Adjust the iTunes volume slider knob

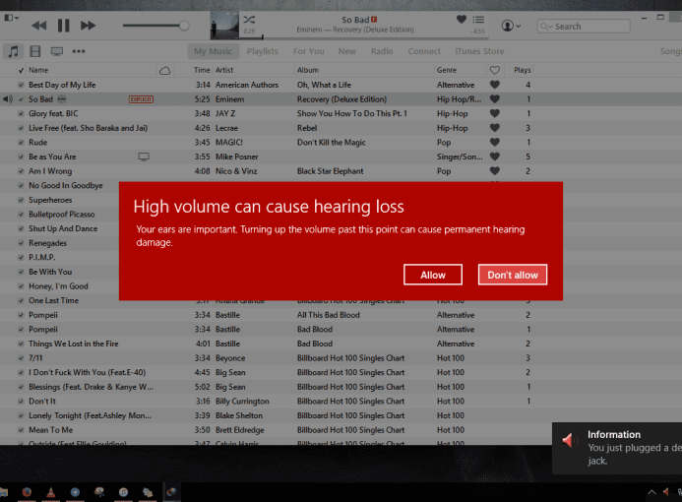click(184, 26)
